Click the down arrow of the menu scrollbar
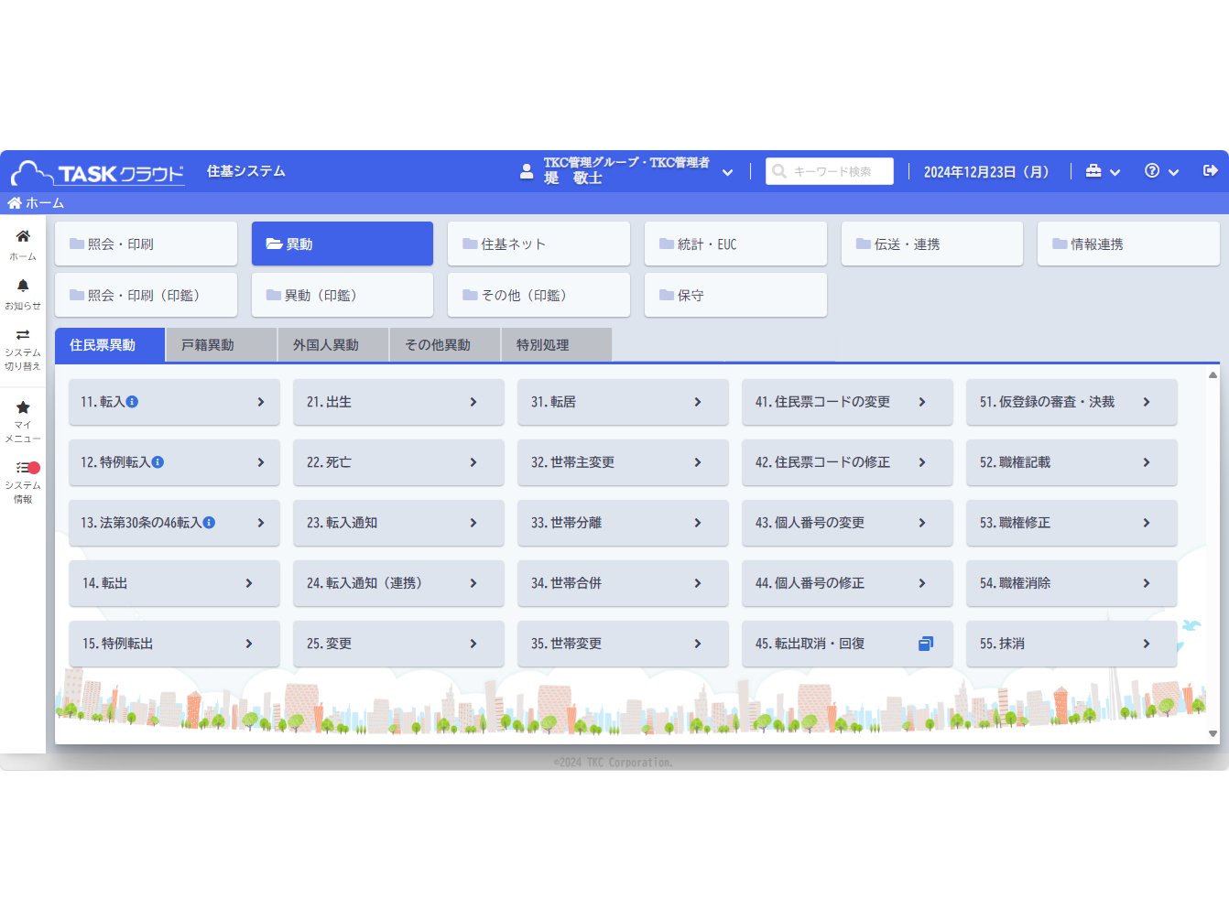Viewport: 1229px width, 921px height. pyautogui.click(x=1213, y=733)
